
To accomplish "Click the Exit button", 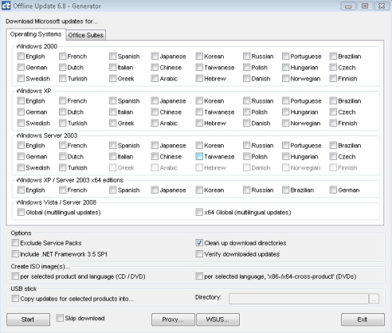I will click(x=363, y=319).
